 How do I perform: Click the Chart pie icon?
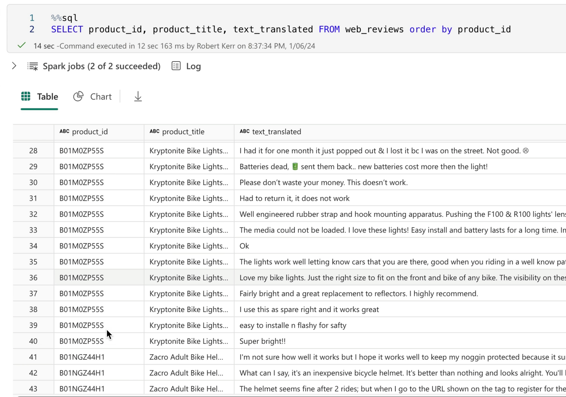78,96
